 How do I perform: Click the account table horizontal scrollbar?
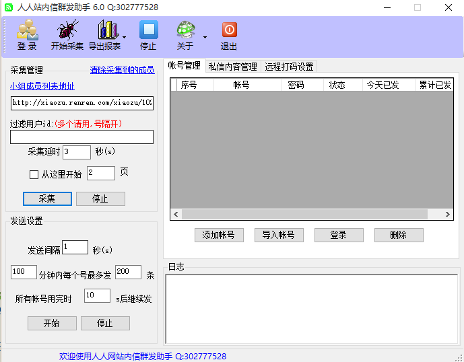tap(303, 214)
